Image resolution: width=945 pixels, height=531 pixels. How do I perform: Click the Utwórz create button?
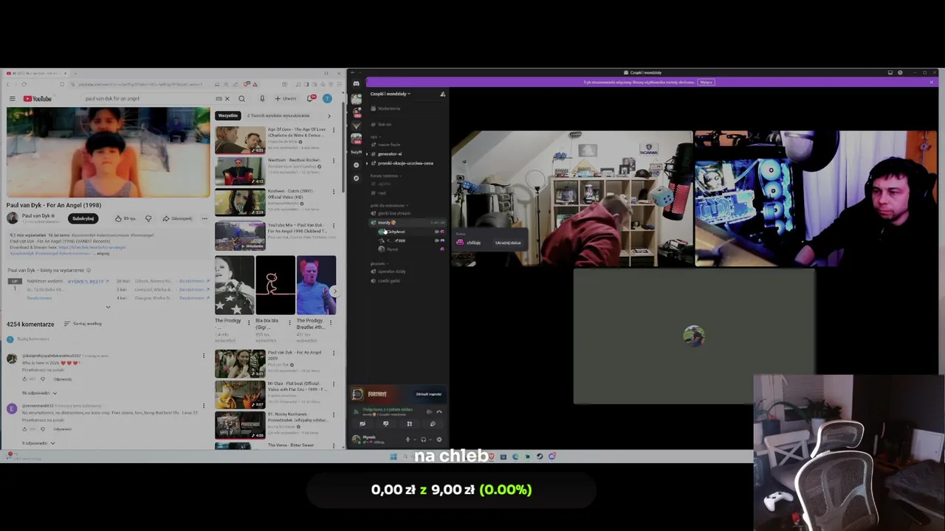coord(286,99)
